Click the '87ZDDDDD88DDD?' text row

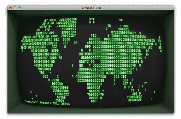tap(124, 33)
